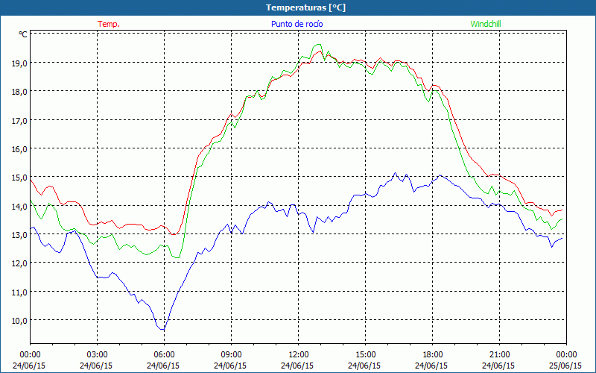Click the '15:00' time axis label

365,355
